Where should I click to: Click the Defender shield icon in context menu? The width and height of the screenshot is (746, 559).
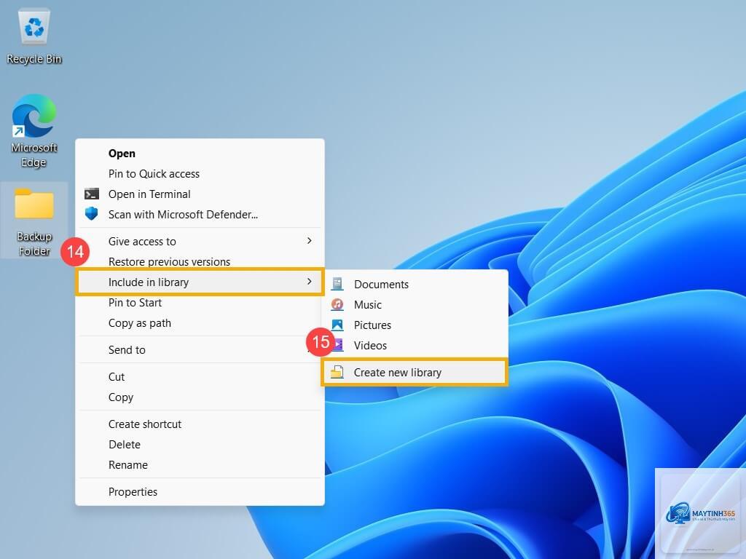click(91, 214)
